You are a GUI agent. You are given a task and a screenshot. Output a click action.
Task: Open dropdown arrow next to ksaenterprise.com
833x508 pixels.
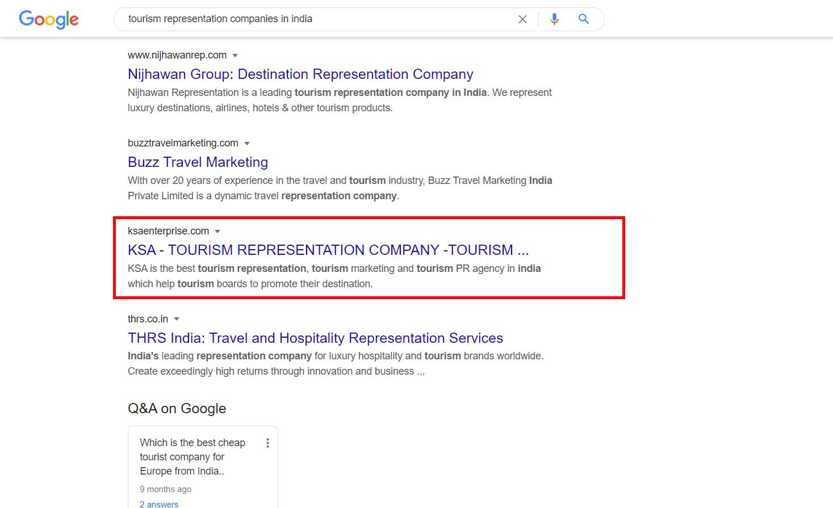tap(217, 232)
